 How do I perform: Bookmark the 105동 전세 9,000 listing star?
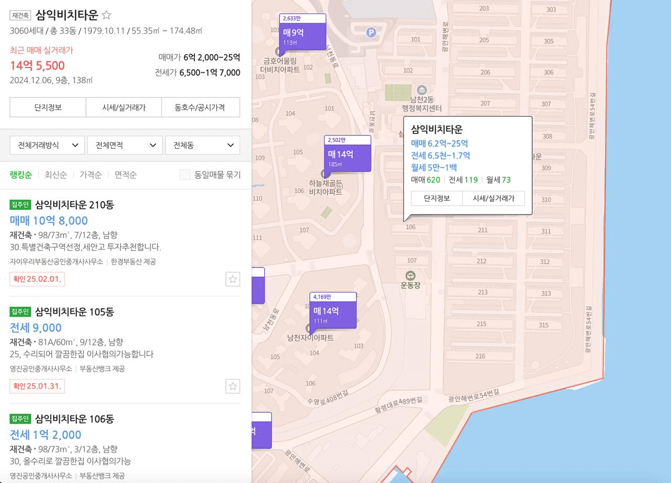point(233,387)
